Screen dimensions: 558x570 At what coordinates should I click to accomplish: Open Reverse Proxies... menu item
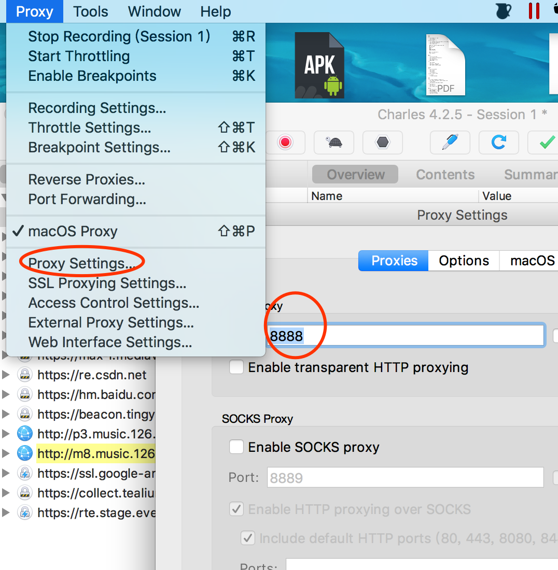[x=136, y=179]
